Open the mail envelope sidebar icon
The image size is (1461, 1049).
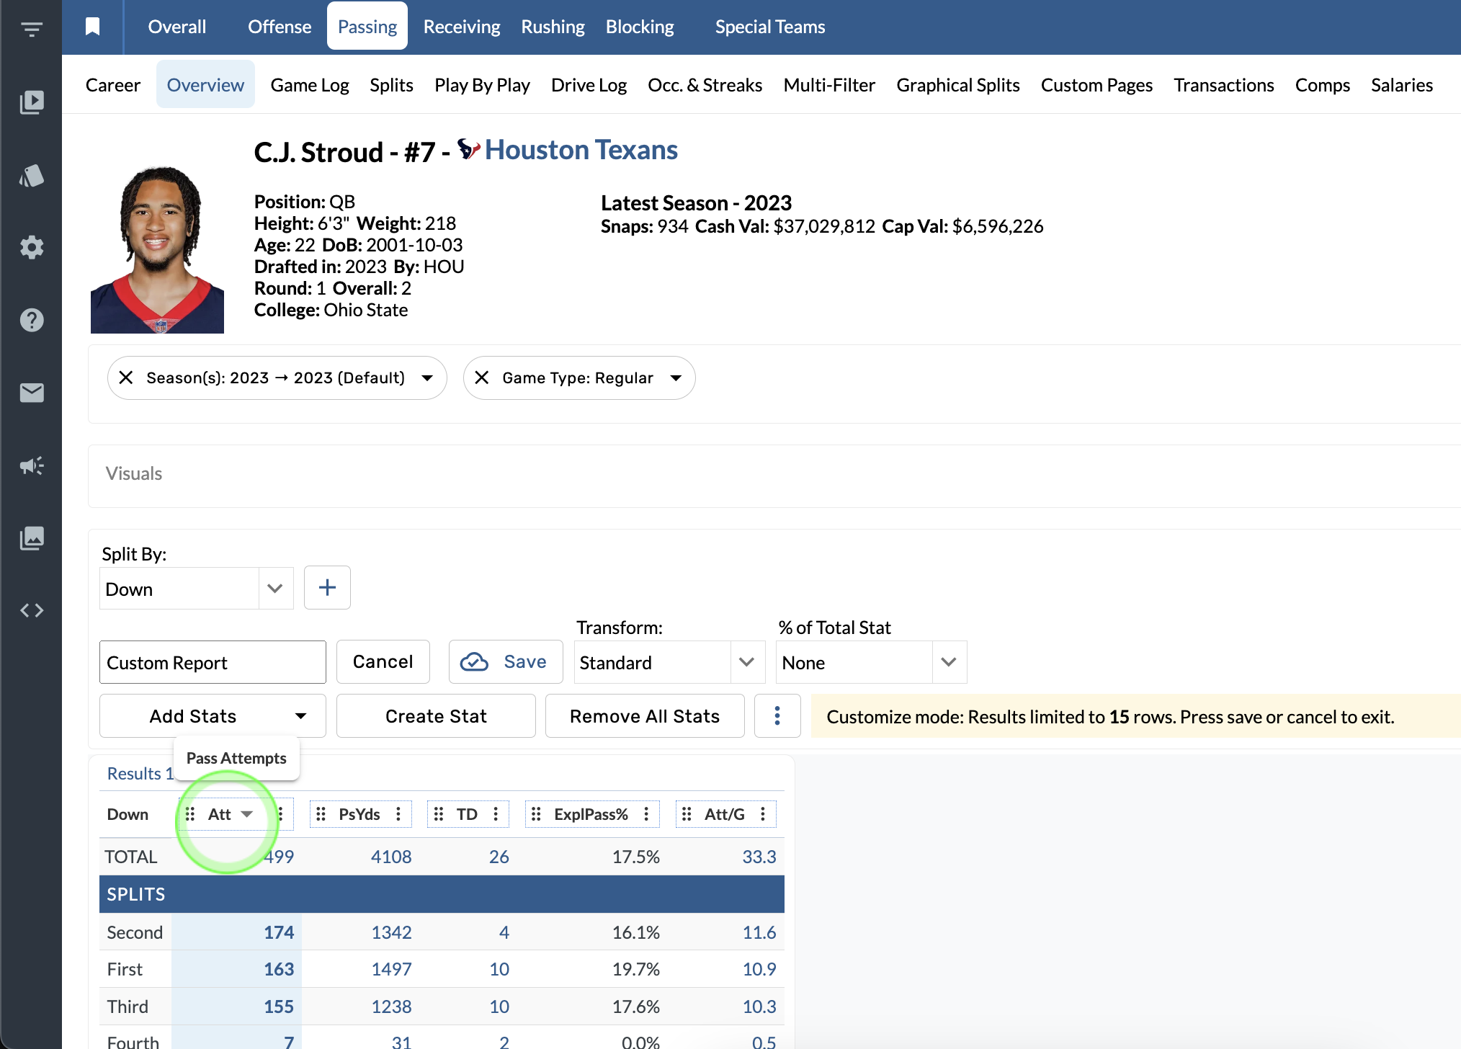(x=32, y=393)
